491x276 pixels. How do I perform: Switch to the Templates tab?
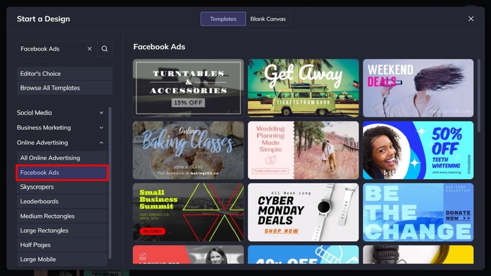(223, 19)
